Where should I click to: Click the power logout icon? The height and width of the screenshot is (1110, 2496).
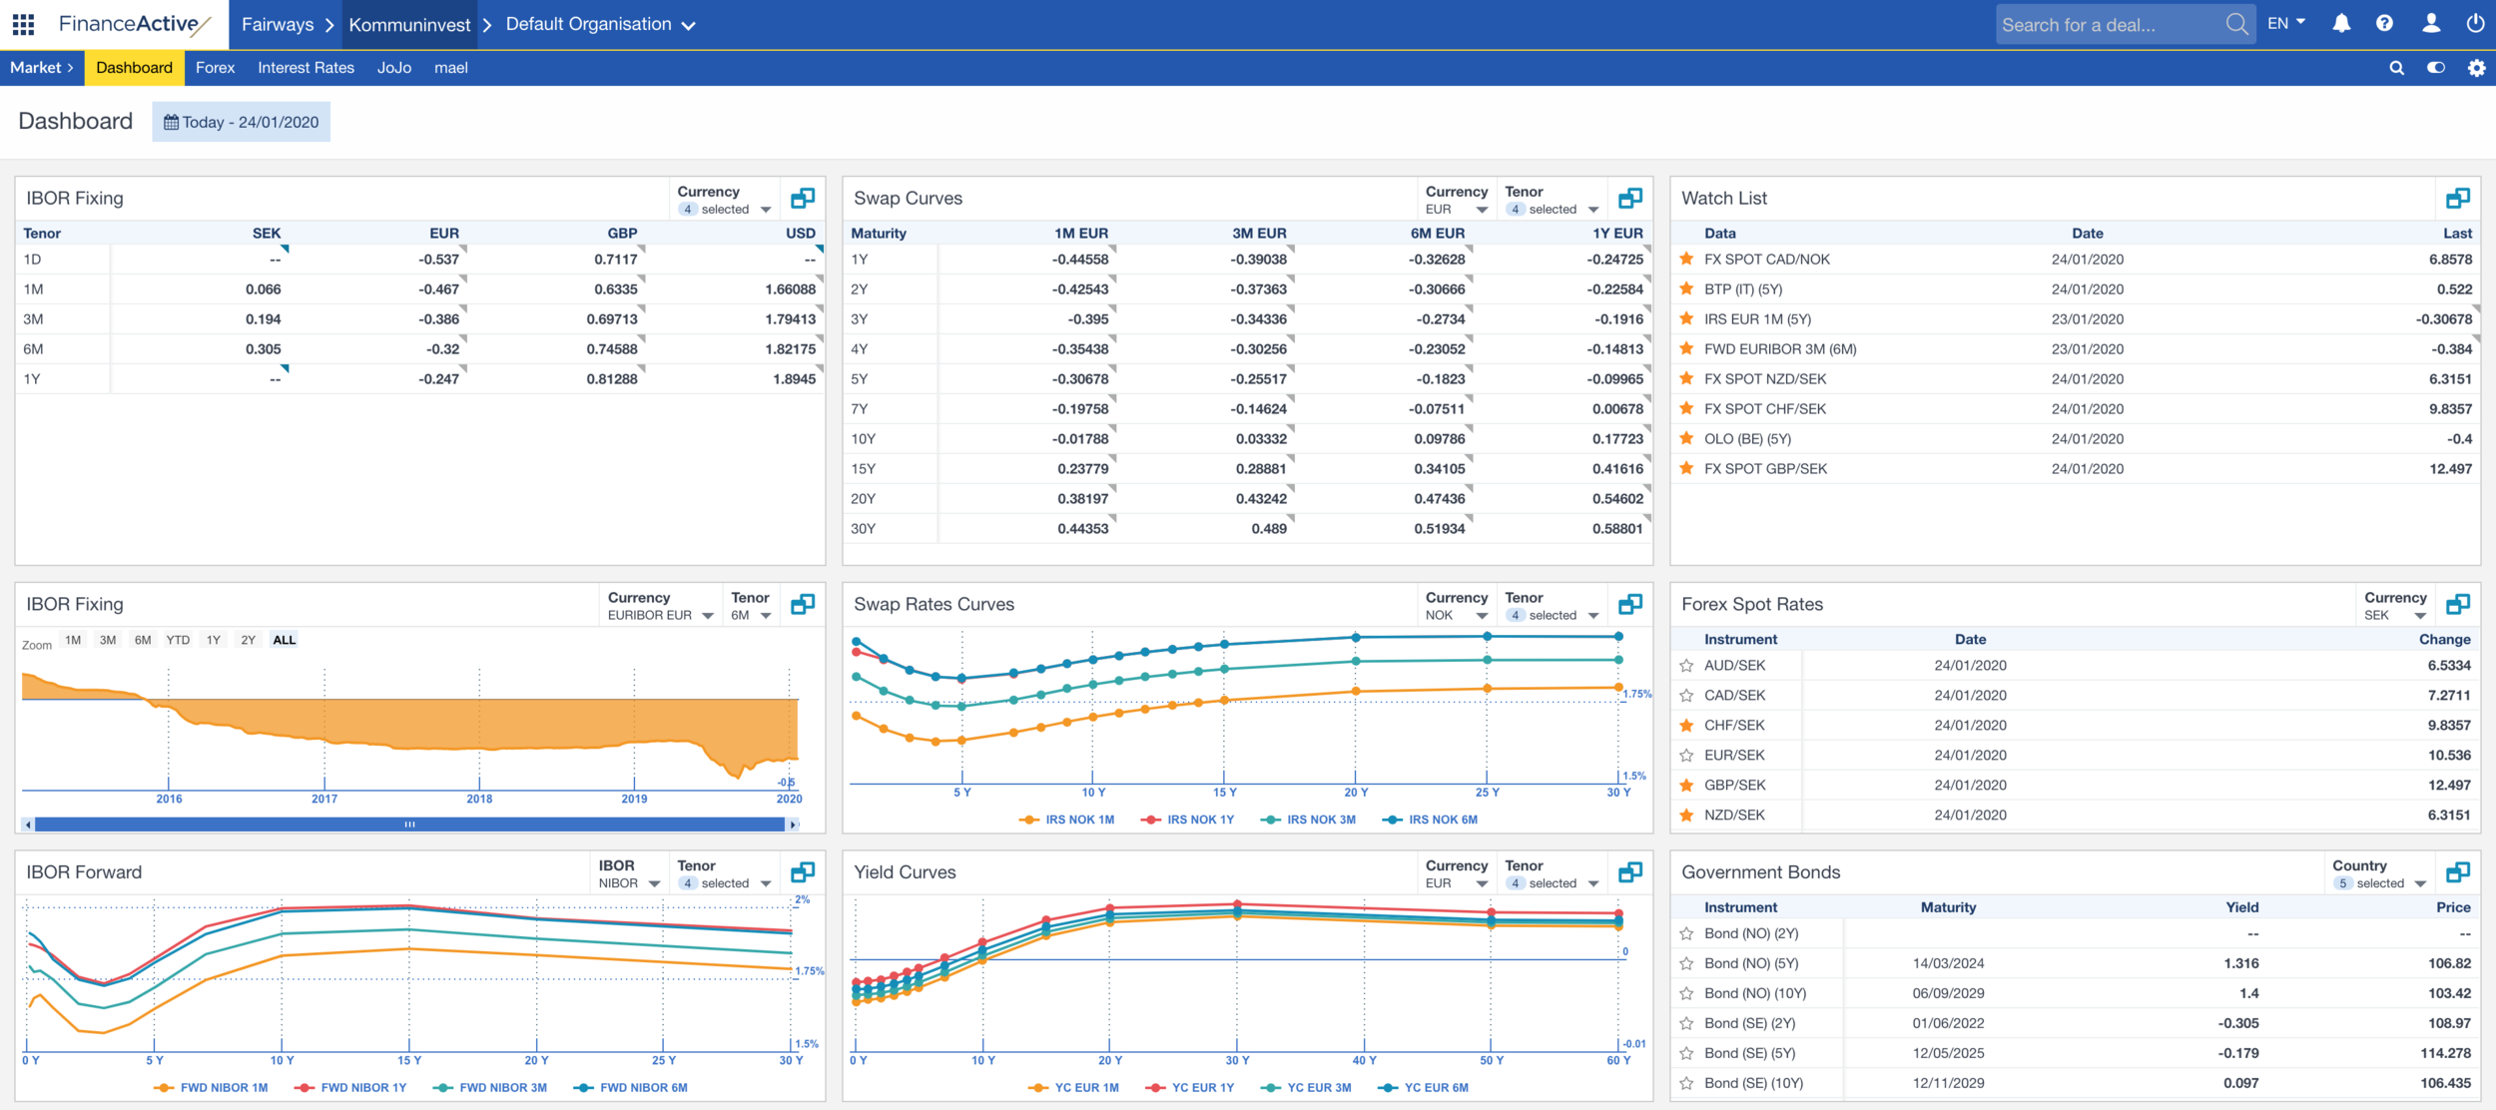(2475, 24)
